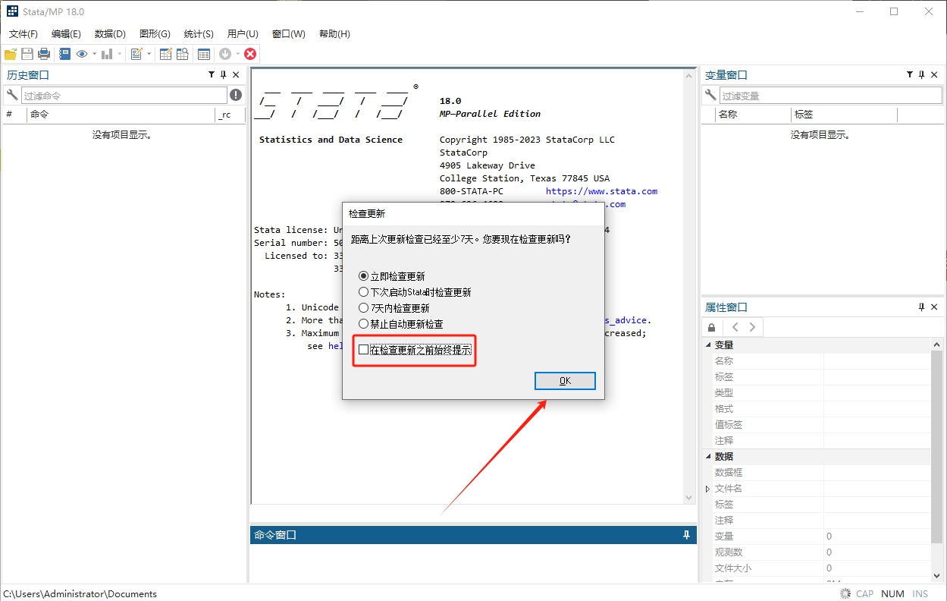Open the Data Browser magnifier icon

183,54
